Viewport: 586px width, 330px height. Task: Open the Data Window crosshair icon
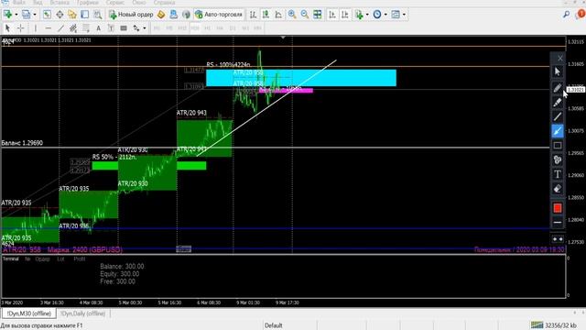(x=60, y=15)
